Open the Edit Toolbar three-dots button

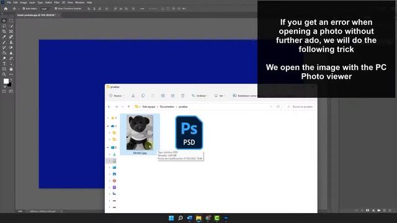pos(11,74)
